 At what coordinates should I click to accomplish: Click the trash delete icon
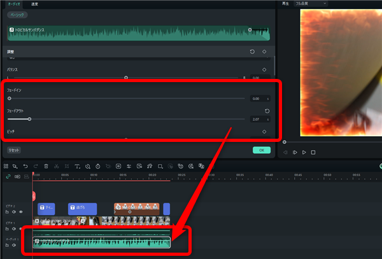coord(46,165)
